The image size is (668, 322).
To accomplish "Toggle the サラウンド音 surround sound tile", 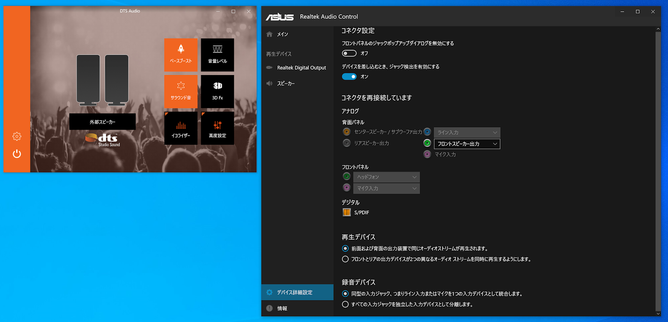I will point(181,91).
